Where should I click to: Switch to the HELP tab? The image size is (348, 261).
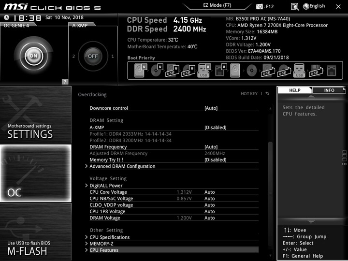(x=295, y=90)
